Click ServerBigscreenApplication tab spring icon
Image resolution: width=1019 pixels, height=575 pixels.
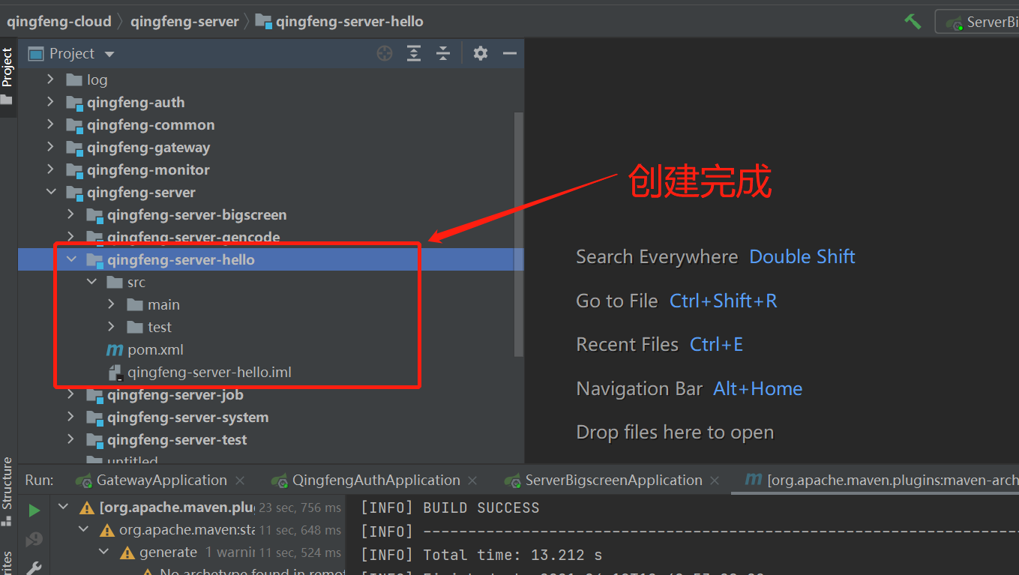[x=513, y=481]
